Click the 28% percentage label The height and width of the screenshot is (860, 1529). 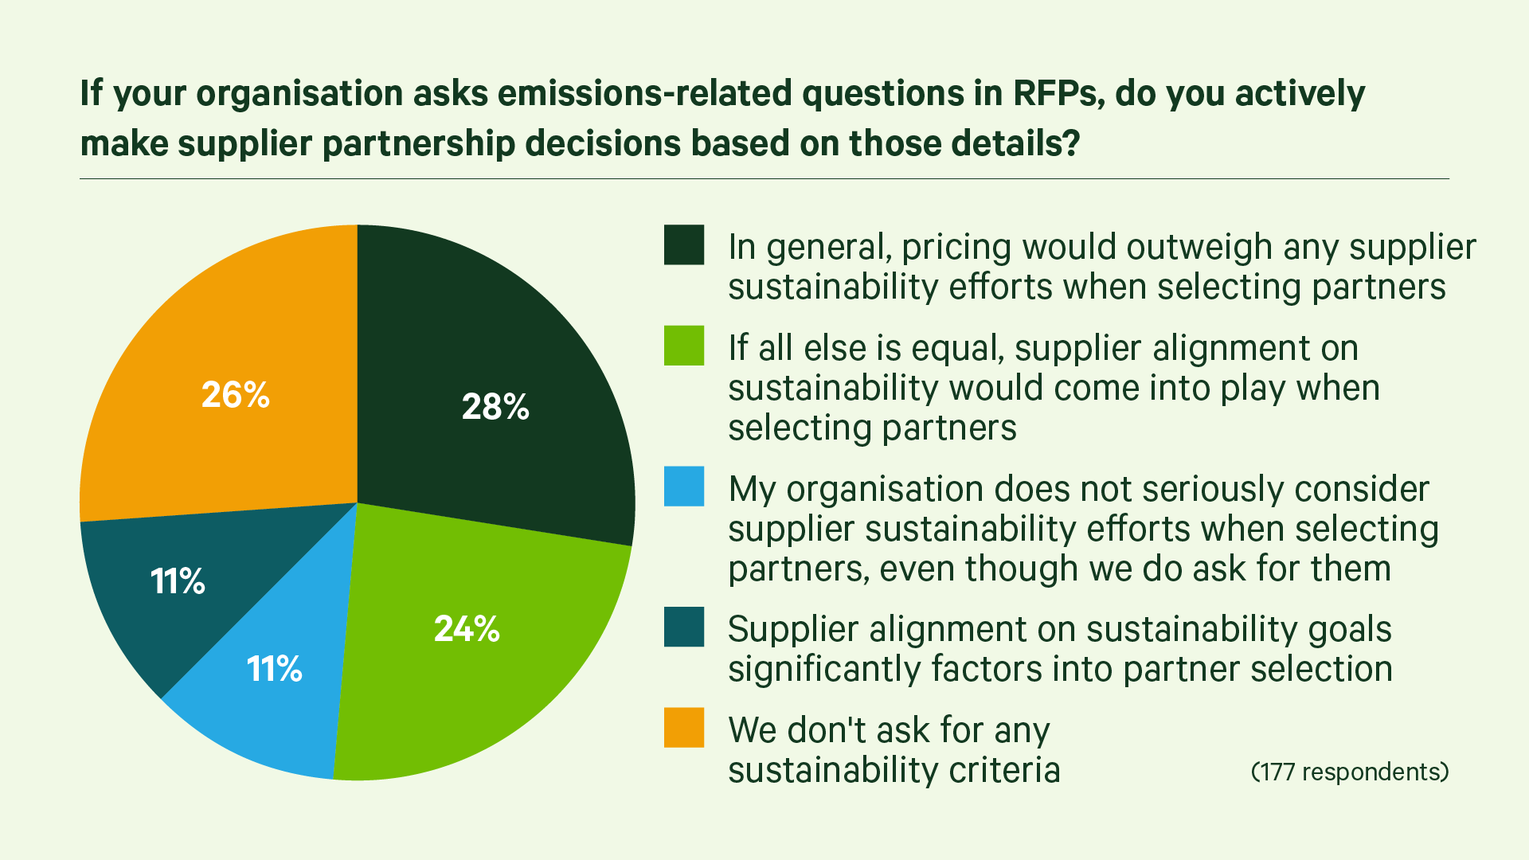click(x=495, y=407)
